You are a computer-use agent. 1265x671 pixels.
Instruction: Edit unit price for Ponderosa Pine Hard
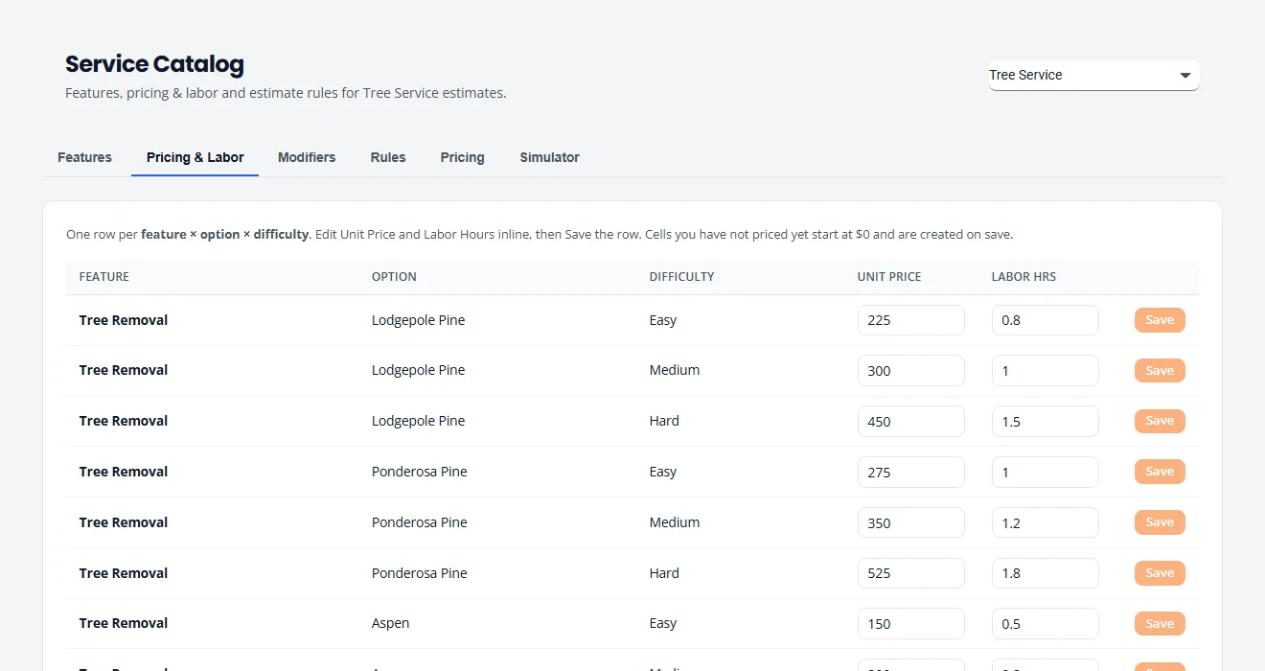[x=911, y=573]
